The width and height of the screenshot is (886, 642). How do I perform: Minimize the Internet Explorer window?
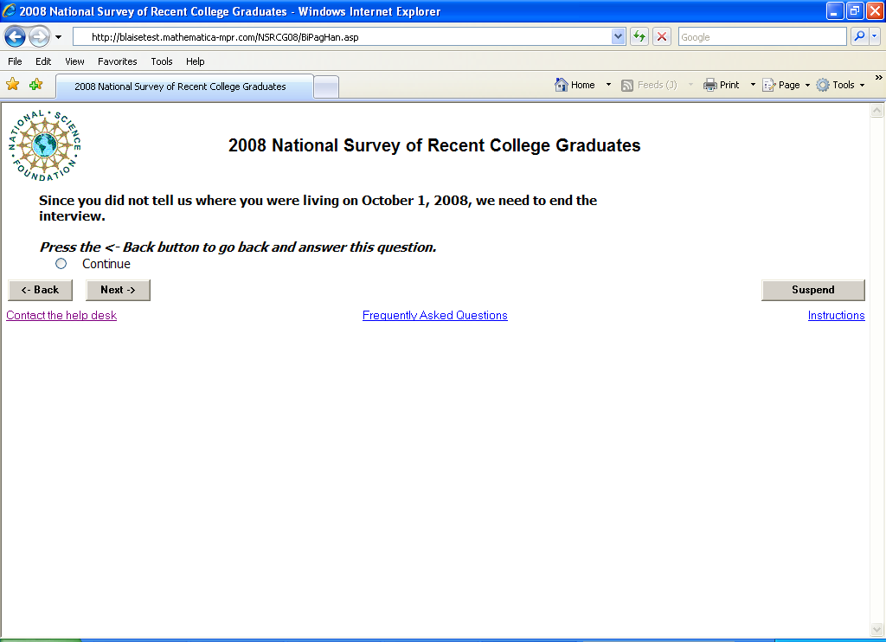point(834,10)
